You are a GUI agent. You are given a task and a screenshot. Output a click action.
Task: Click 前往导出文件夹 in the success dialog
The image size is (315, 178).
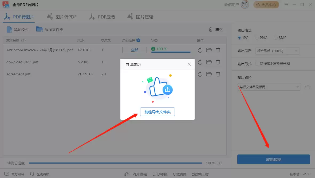coord(157,112)
